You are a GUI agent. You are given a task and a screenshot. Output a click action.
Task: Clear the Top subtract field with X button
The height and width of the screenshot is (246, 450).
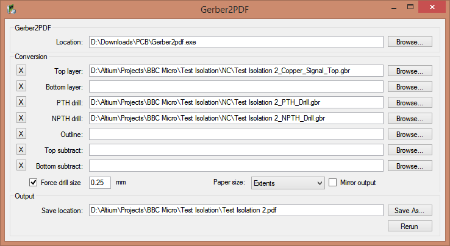click(x=21, y=149)
